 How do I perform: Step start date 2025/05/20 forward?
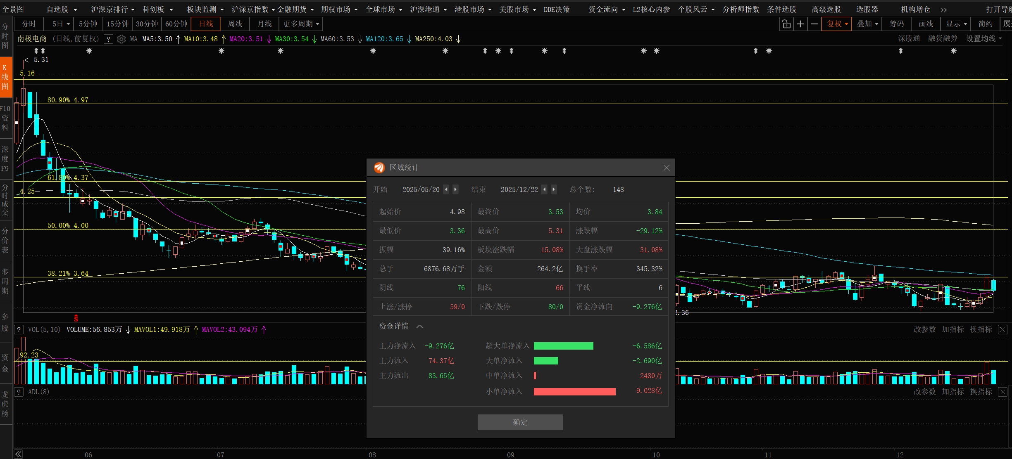point(455,189)
